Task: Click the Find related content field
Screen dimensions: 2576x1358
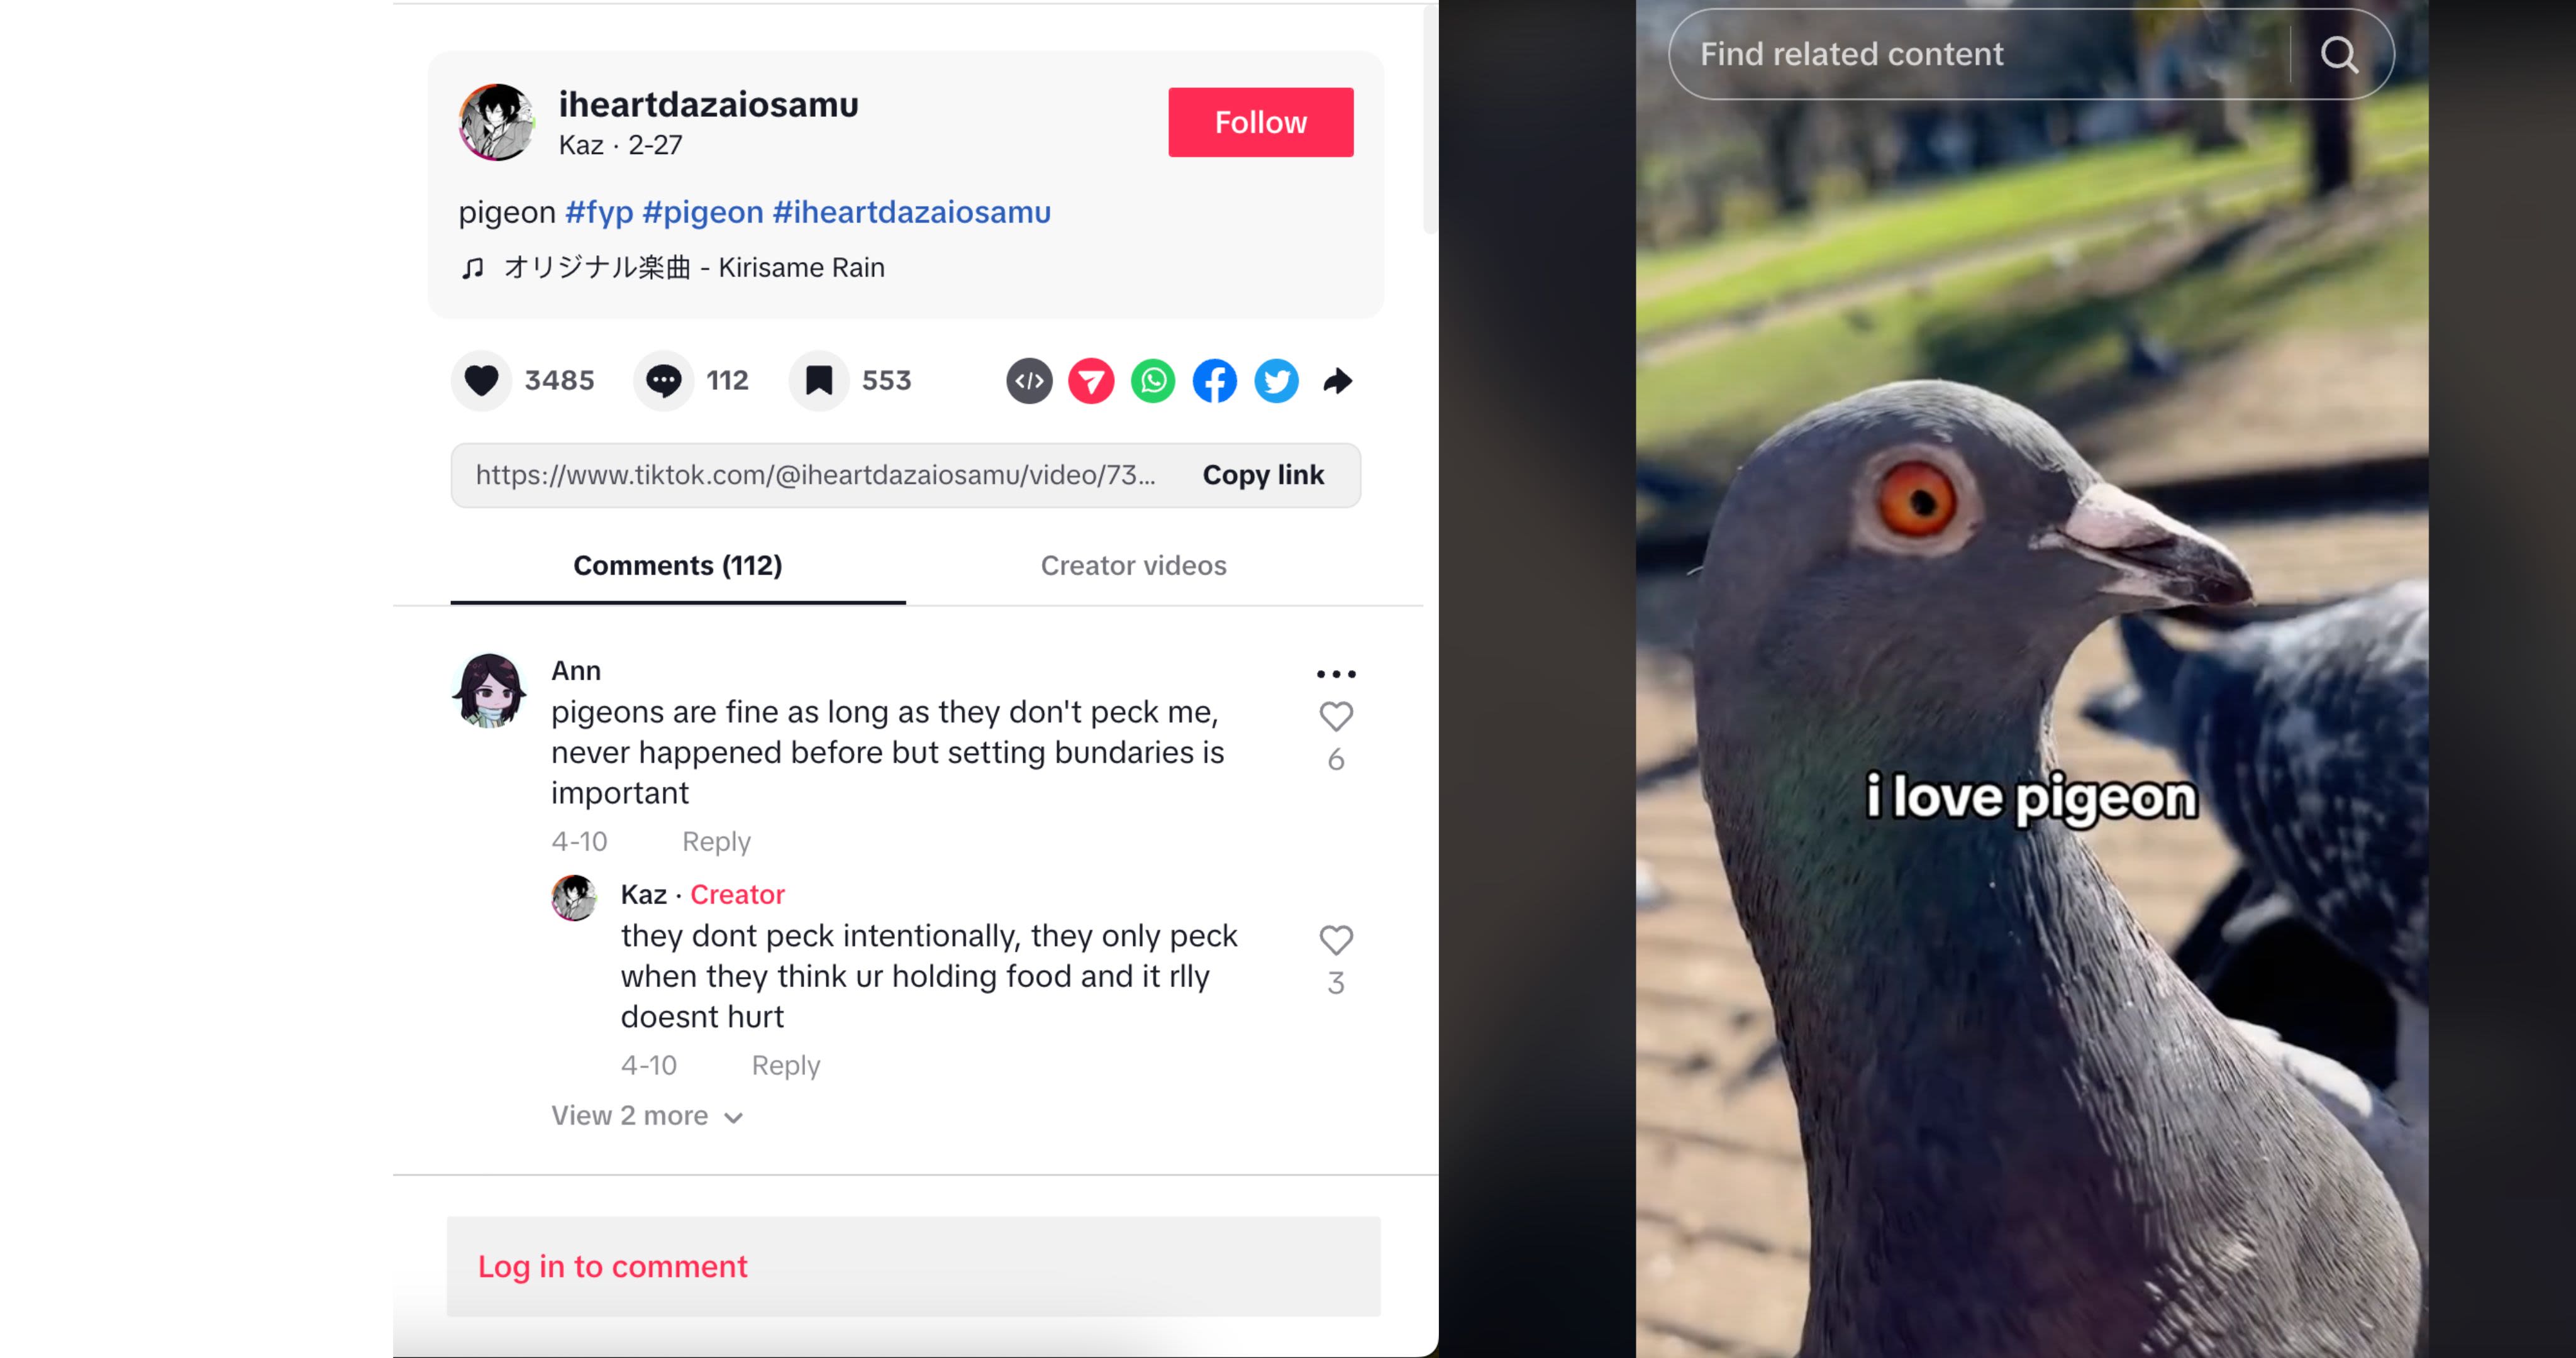Action: 1979,54
